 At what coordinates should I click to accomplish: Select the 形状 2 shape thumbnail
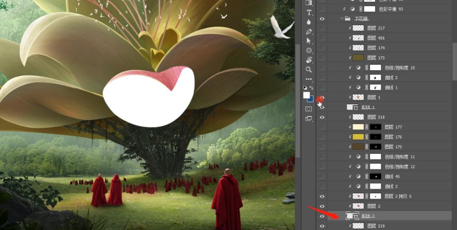tap(352, 216)
